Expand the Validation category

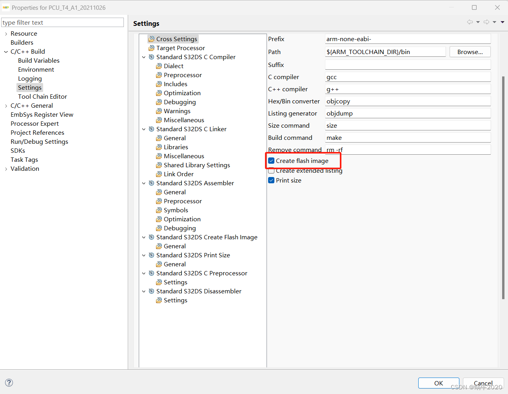[6, 169]
